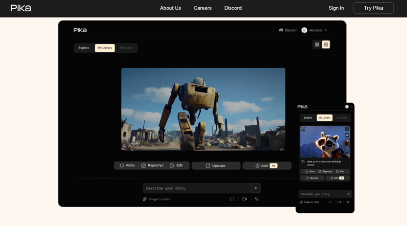Viewport: 407px width, 226px height.
Task: Attach an image or video in desktop view
Action: (x=156, y=199)
